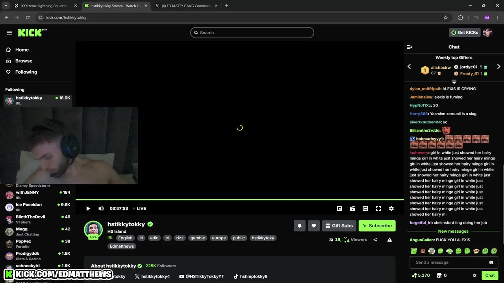This screenshot has width=504, height=283.
Task: Open Chrome three-dot menu
Action: (498, 18)
